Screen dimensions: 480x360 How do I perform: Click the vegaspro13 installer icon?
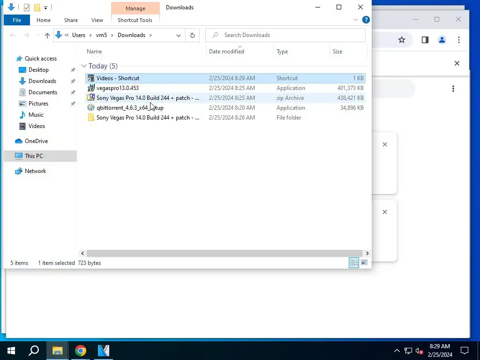tap(91, 88)
